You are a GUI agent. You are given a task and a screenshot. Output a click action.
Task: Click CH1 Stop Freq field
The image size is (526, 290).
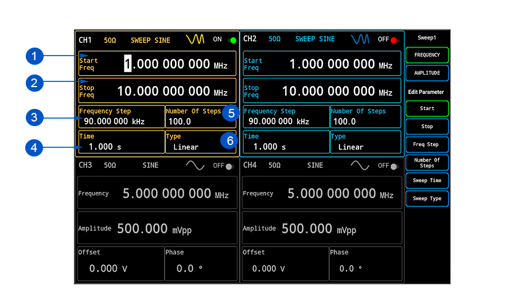point(157,91)
